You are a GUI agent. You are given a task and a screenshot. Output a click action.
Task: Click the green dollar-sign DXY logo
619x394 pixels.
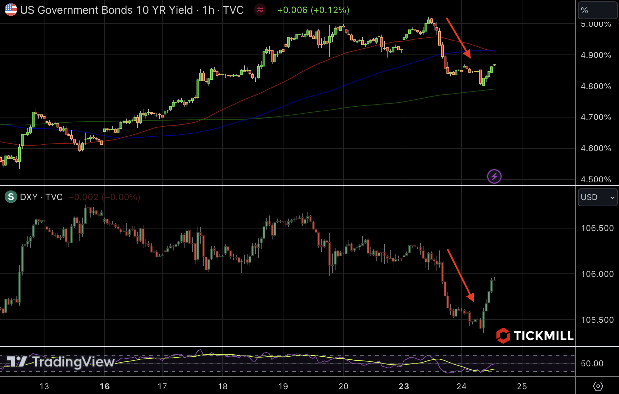pyautogui.click(x=11, y=197)
